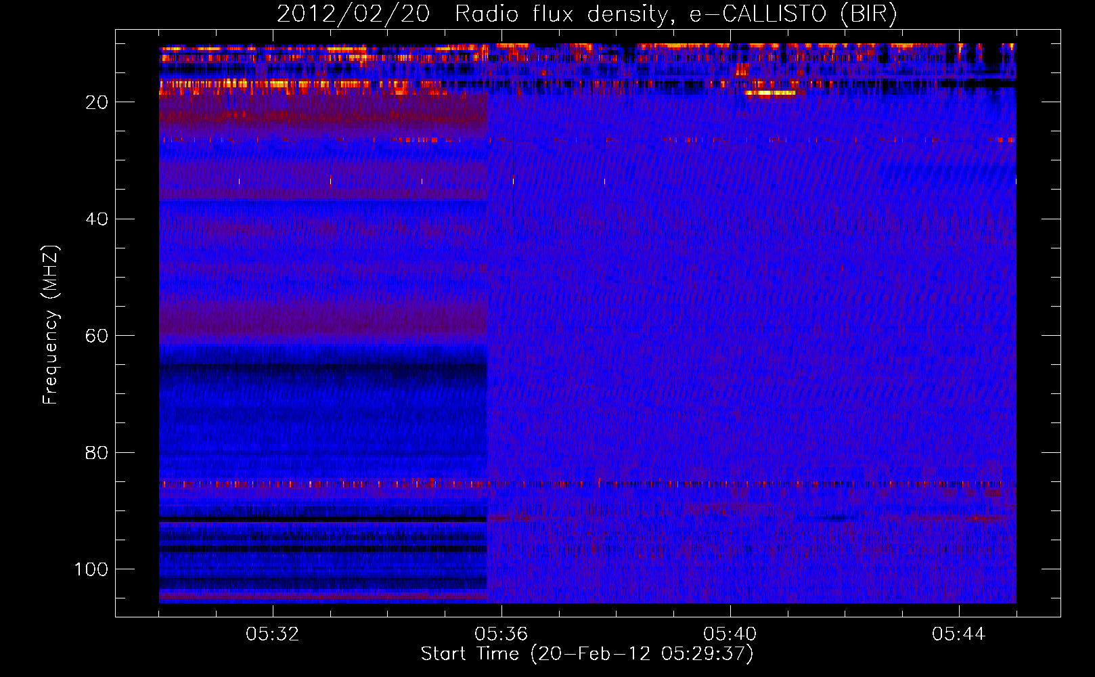Click the '05:36' time tick label
1095x677 pixels.
click(x=501, y=634)
